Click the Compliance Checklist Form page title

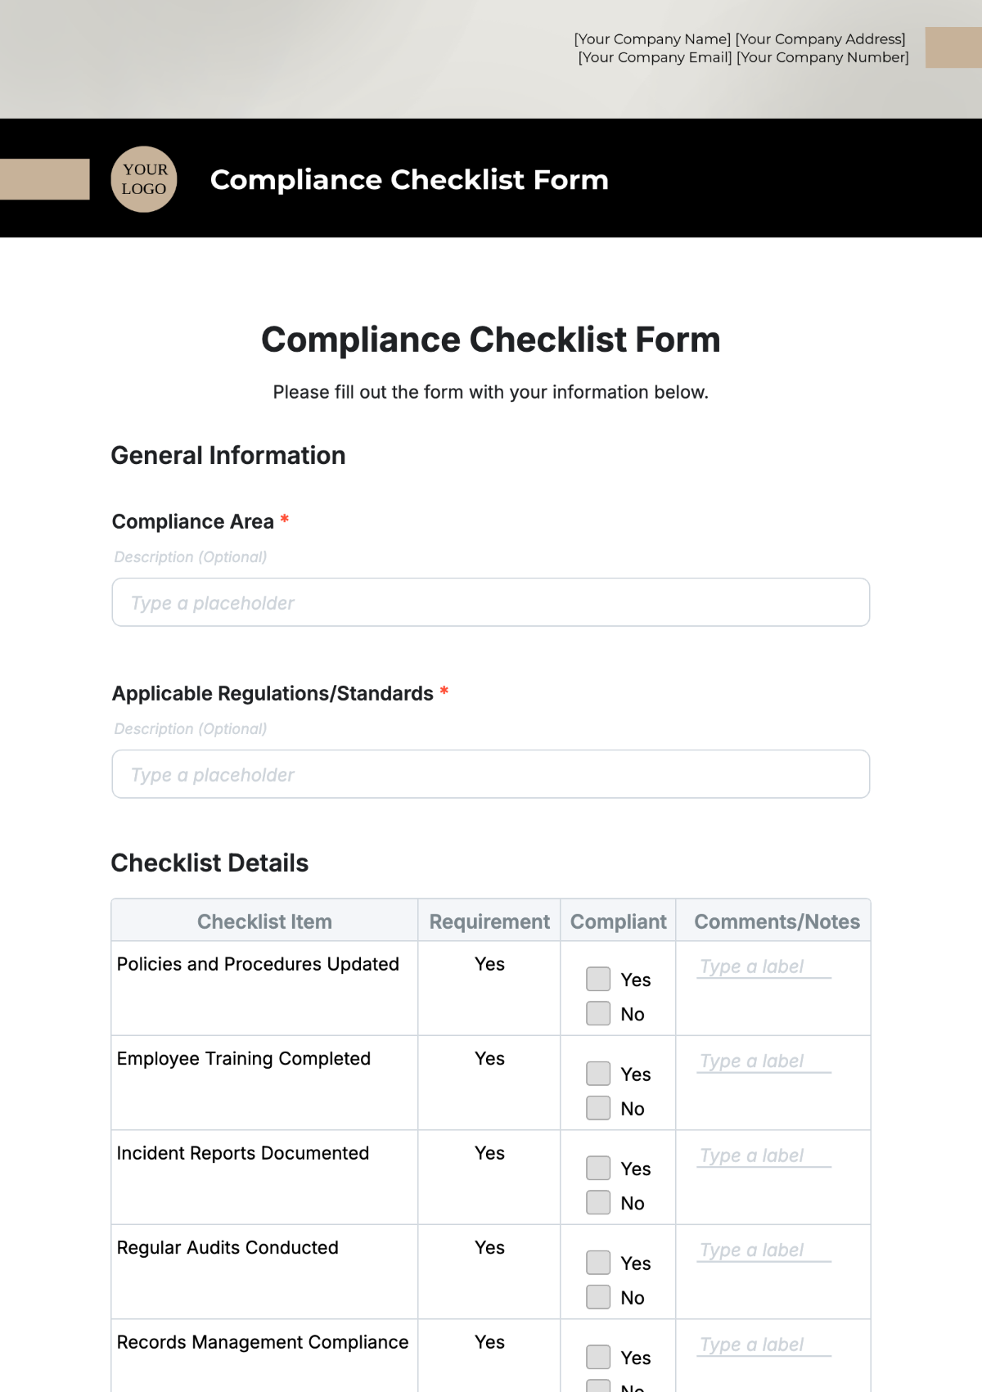(x=490, y=339)
